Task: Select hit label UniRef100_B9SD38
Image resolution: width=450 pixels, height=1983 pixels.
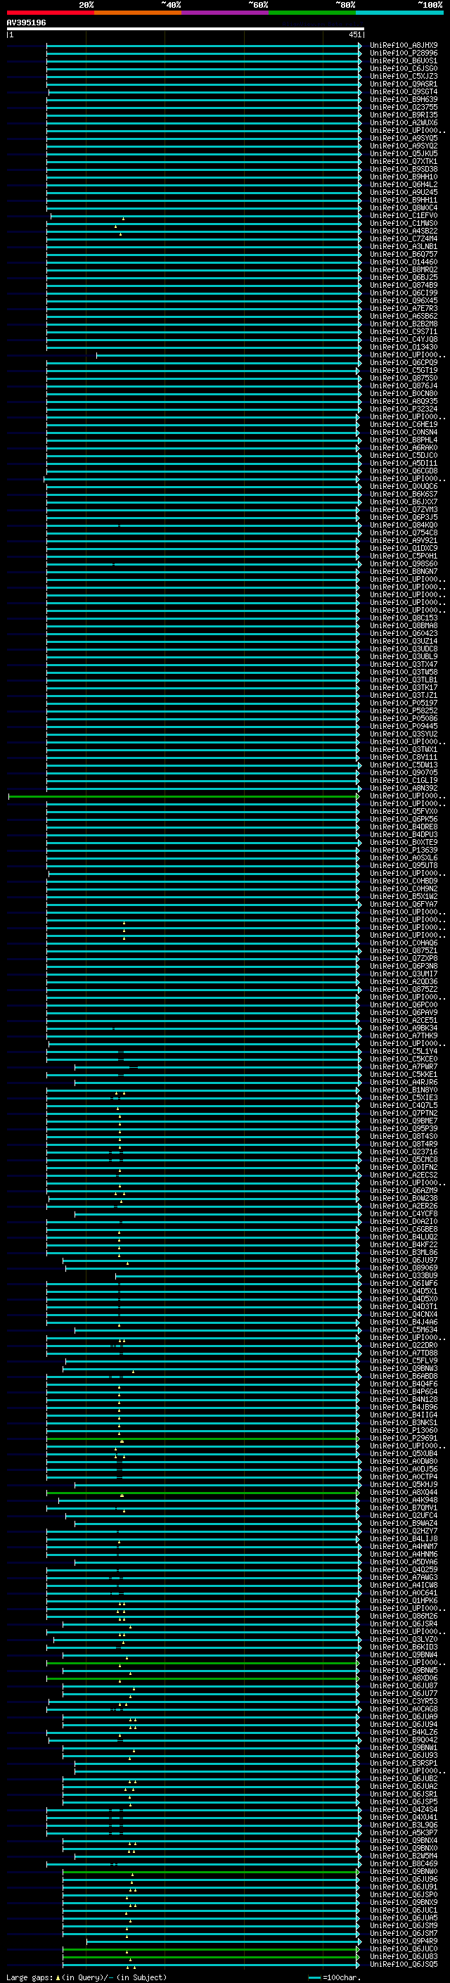Action: (403, 170)
